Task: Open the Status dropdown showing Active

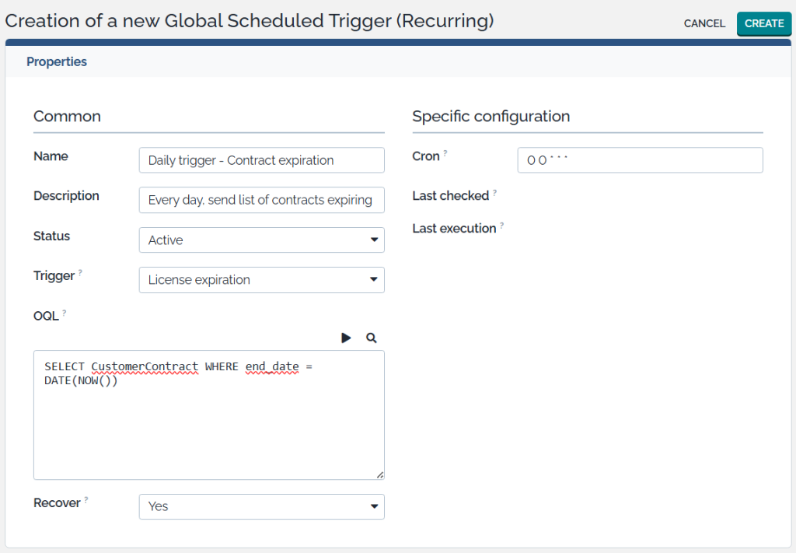Action: [x=261, y=240]
